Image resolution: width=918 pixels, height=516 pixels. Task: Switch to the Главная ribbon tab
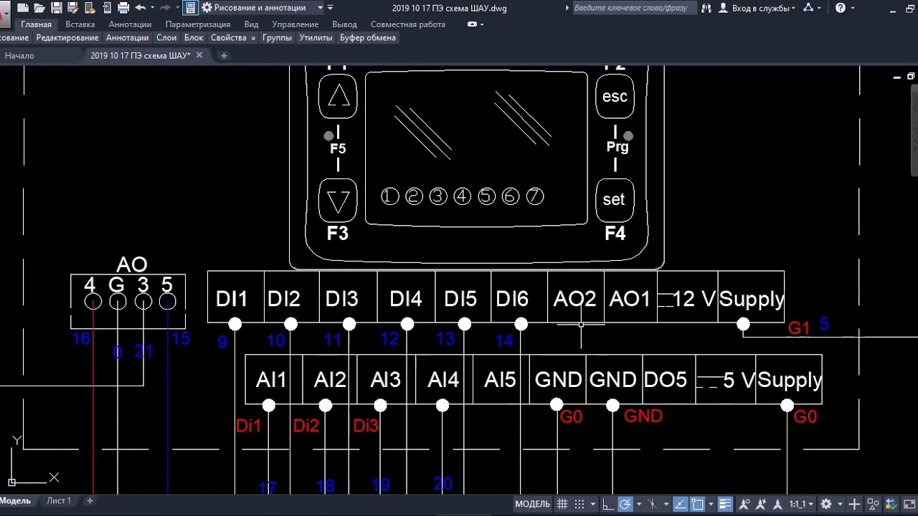click(36, 24)
